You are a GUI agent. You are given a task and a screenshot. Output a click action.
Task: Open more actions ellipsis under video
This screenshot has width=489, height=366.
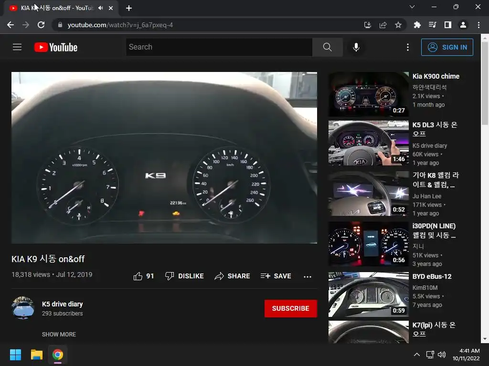pyautogui.click(x=308, y=277)
